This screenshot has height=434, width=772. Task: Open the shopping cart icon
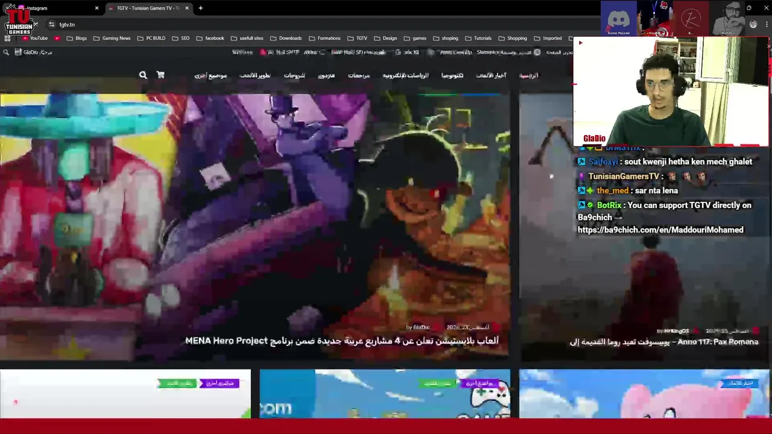pos(160,75)
